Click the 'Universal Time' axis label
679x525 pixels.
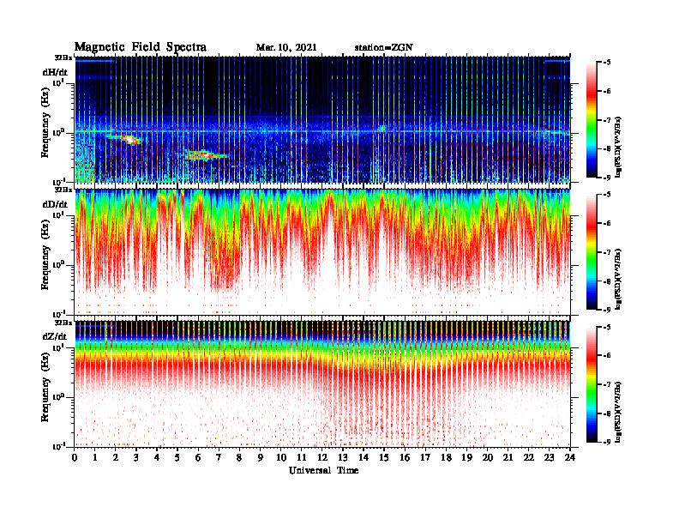323,470
